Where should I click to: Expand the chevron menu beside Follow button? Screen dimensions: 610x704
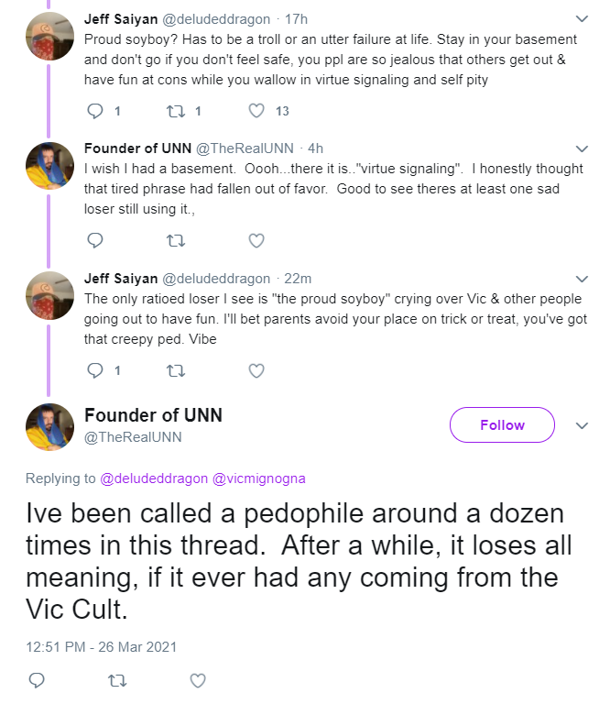tap(582, 425)
